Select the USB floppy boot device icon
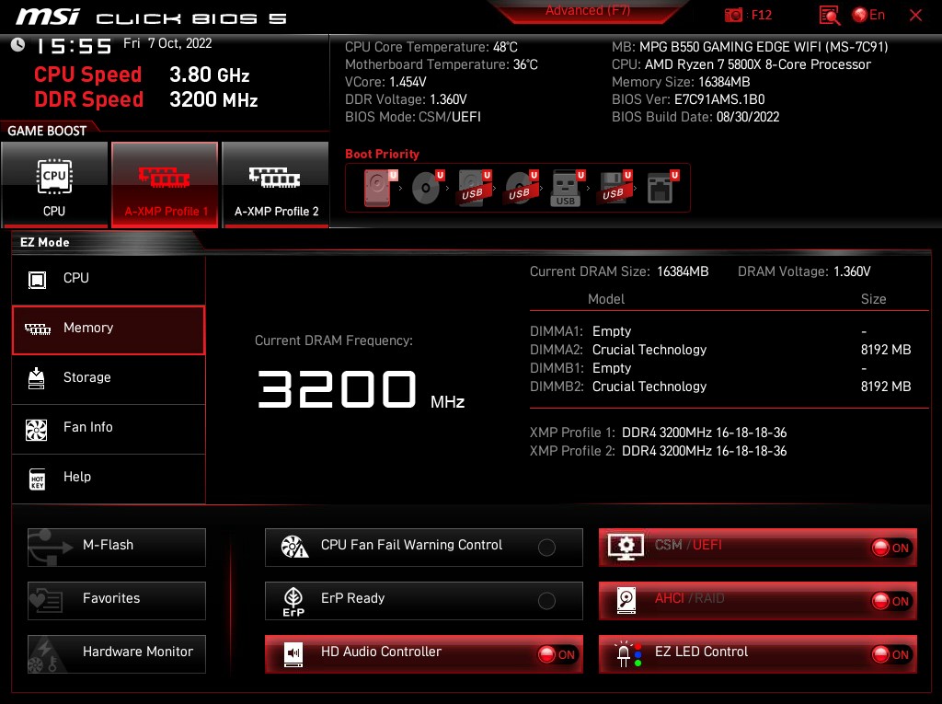 pos(613,188)
